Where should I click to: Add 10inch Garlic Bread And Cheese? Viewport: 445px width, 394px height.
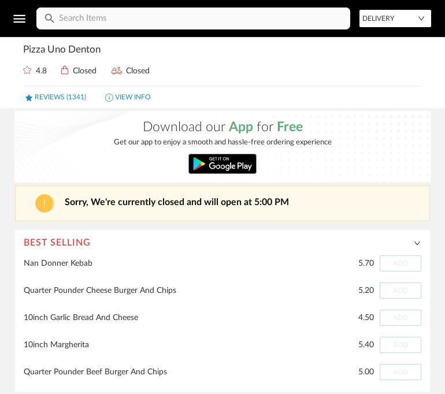pyautogui.click(x=400, y=318)
